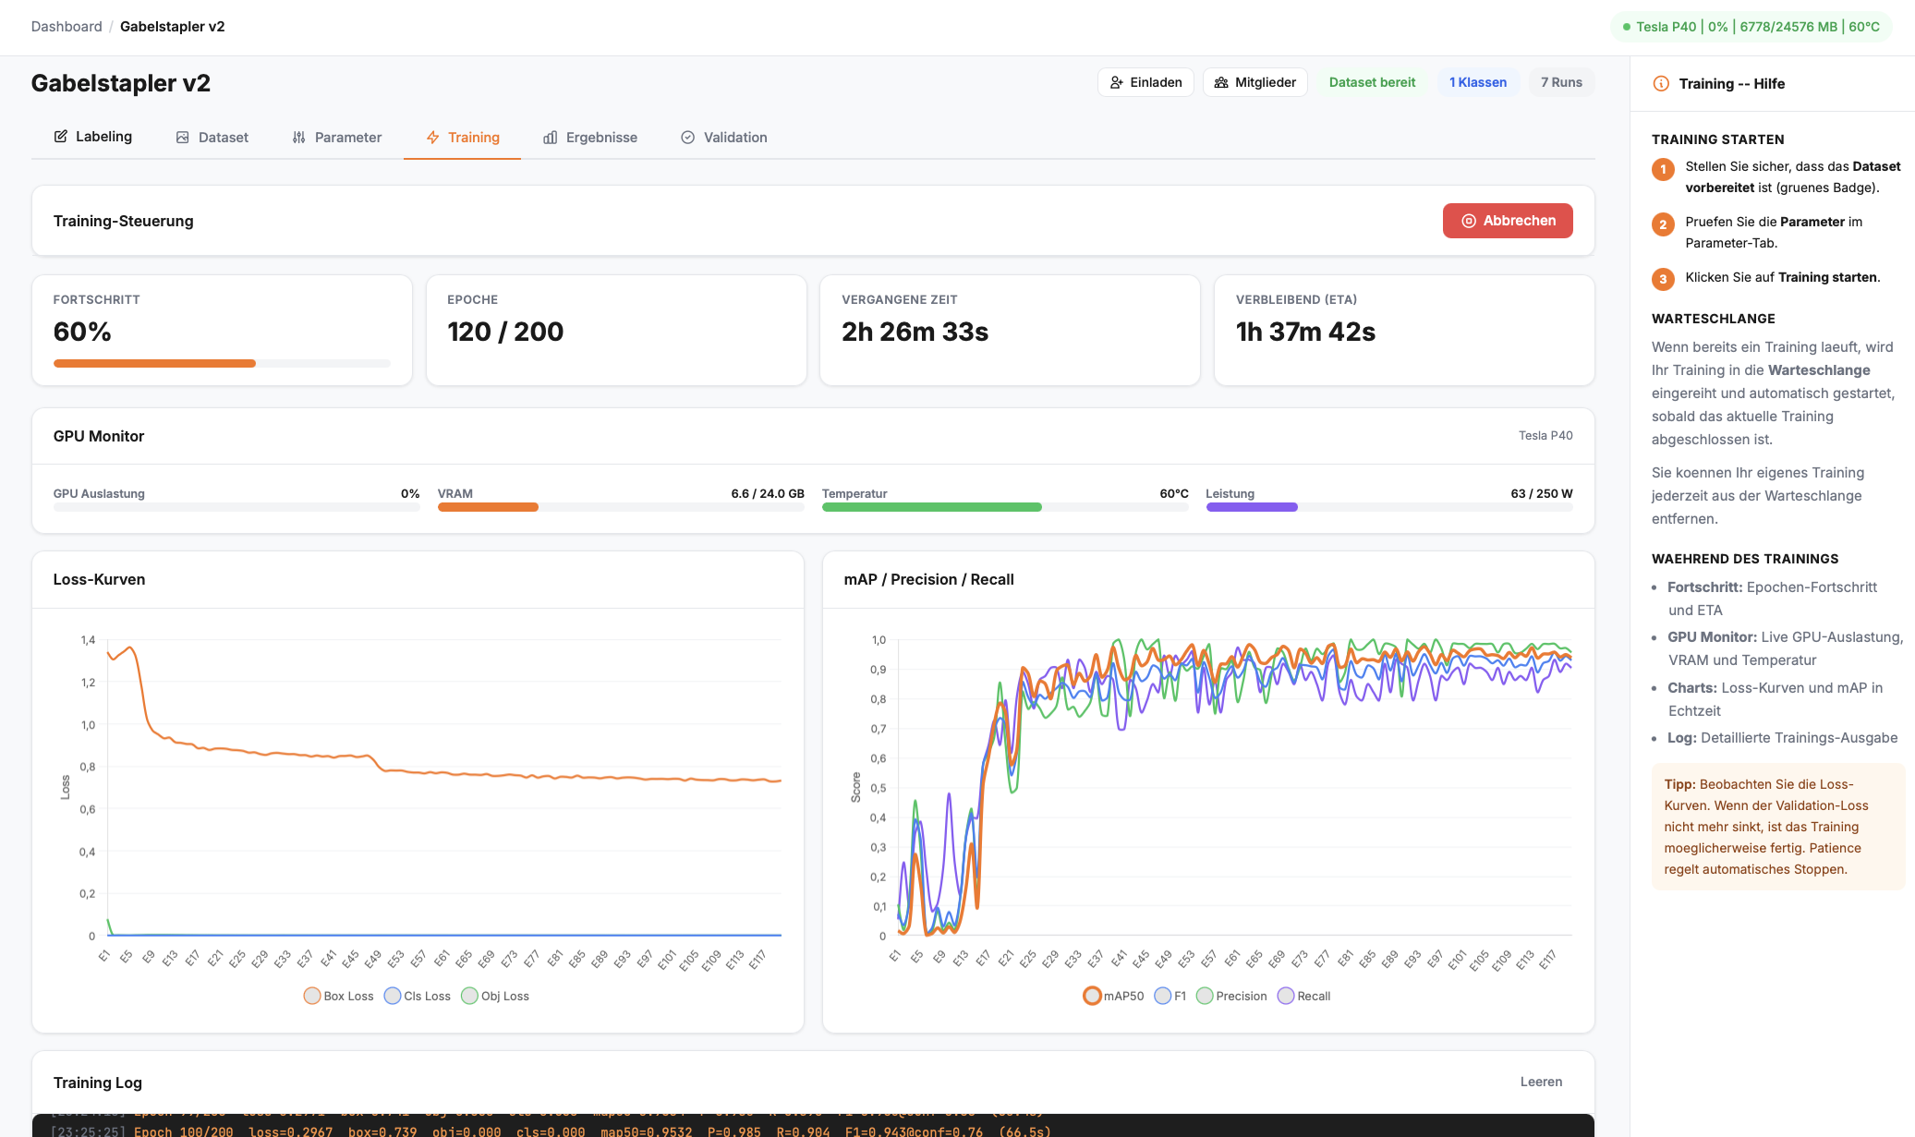Abort training with Abbrechen button
This screenshot has height=1137, width=1915.
pos(1508,221)
